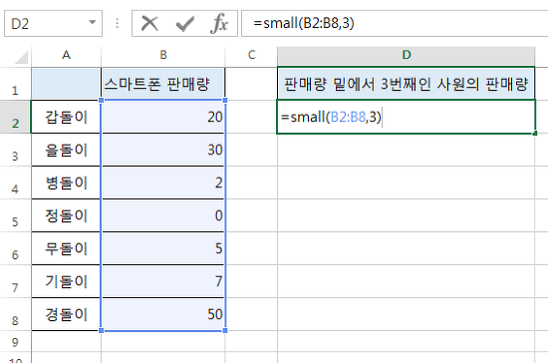Image resolution: width=548 pixels, height=363 pixels.
Task: Select row 4 header
Action: pyautogui.click(x=15, y=182)
